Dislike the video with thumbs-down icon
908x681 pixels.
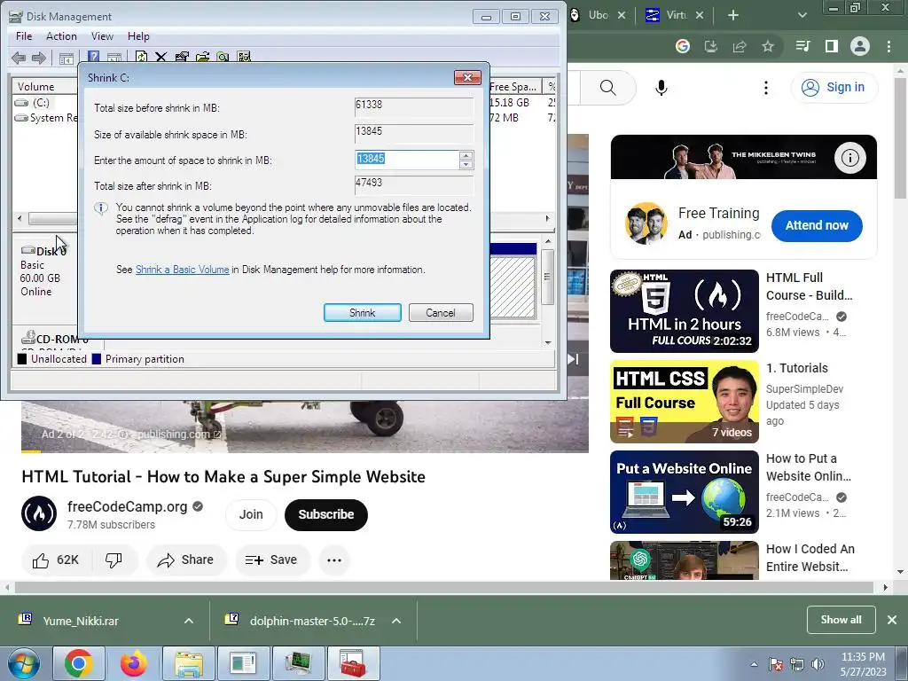coord(114,560)
